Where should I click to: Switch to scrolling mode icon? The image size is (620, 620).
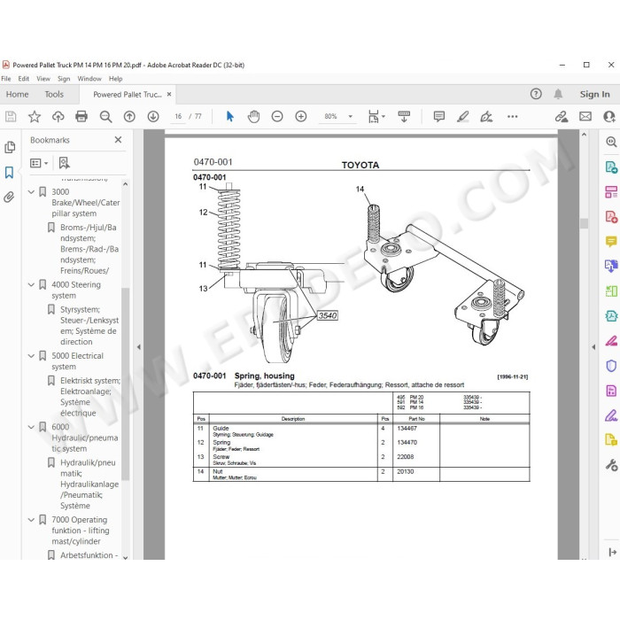(x=404, y=116)
